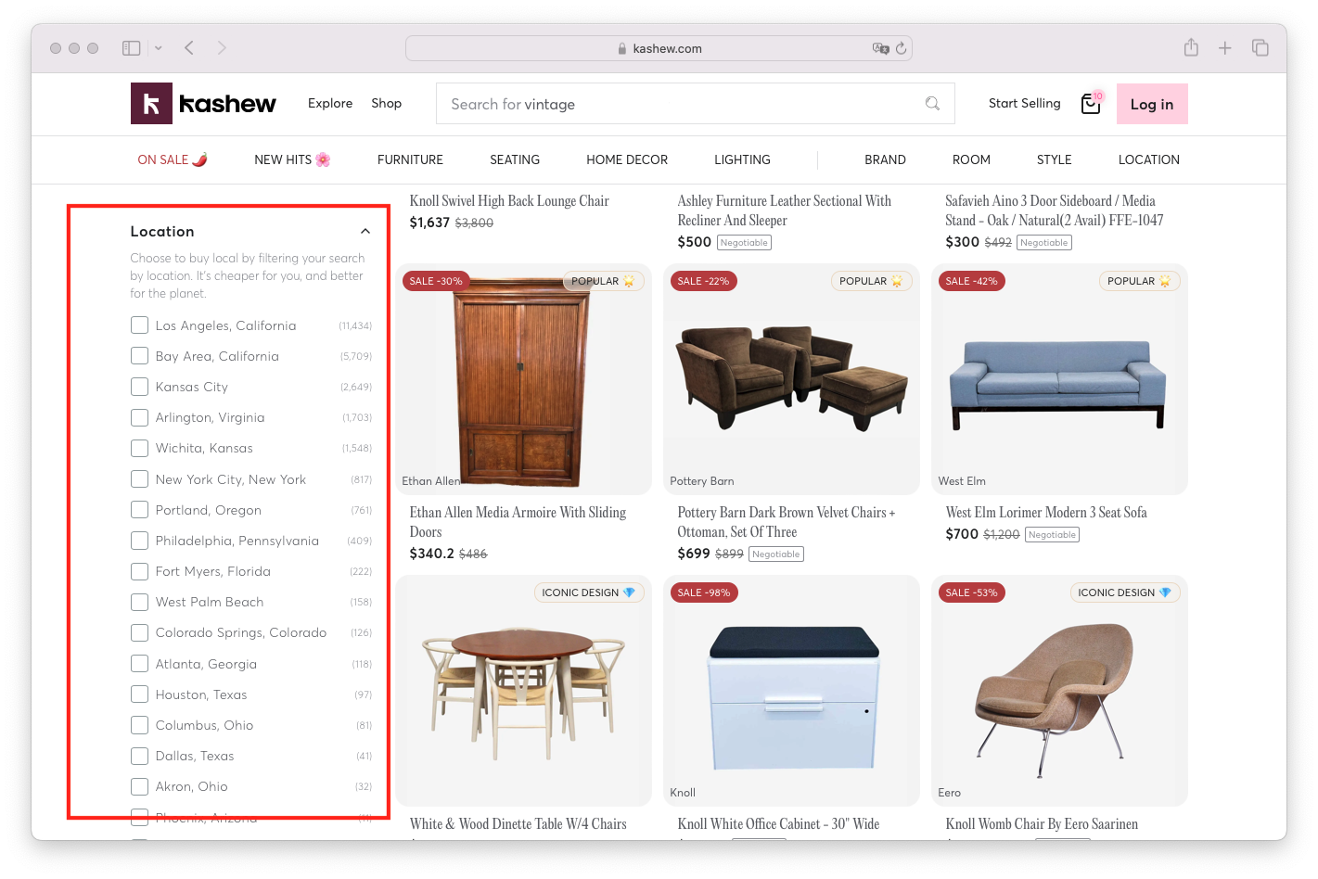Open the NEW HITS menu
Viewport: 1318px width, 879px height.
[x=292, y=159]
